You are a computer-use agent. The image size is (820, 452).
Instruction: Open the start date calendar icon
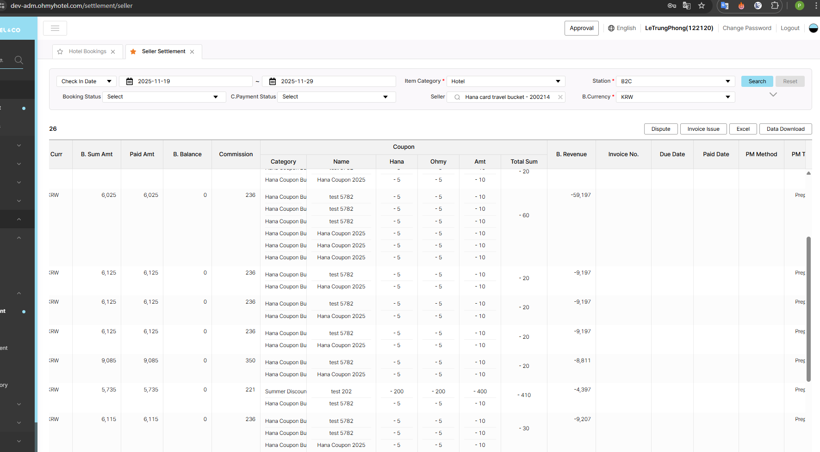coord(130,81)
